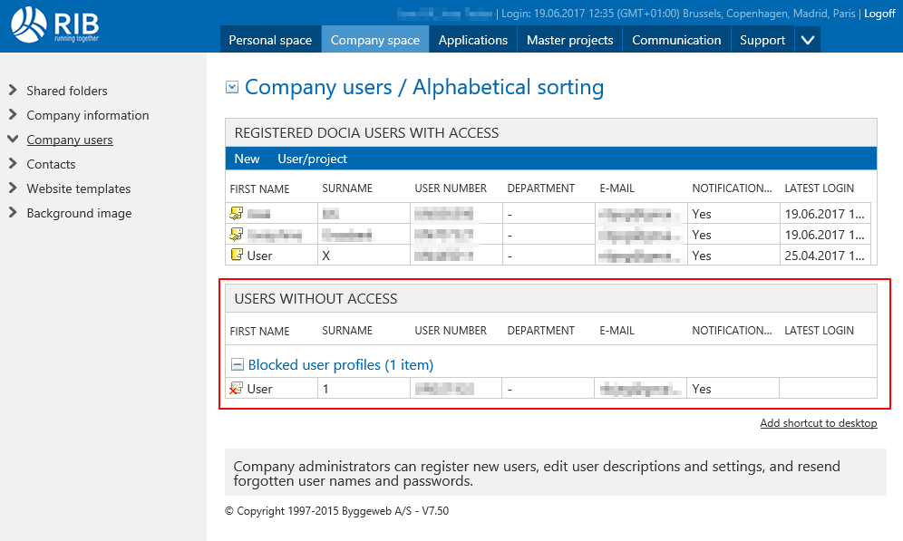
Task: Open the Master projects tab
Action: 569,40
